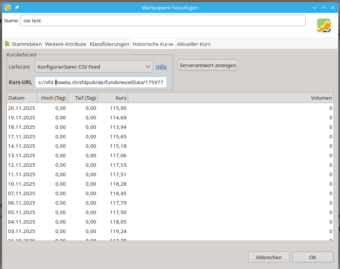Click into the Kurs-URL input field
The height and width of the screenshot is (269, 340).
(100, 82)
